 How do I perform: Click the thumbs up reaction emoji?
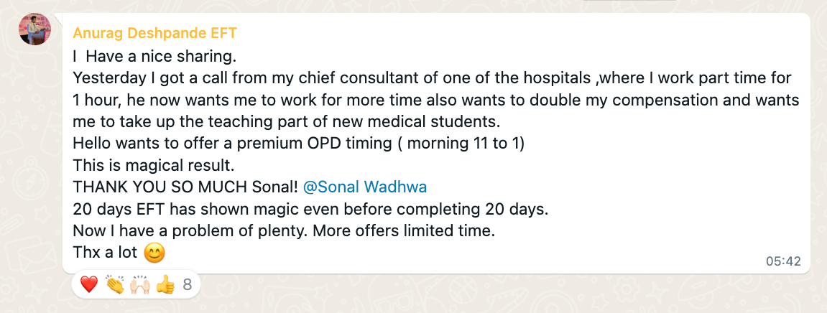(165, 285)
